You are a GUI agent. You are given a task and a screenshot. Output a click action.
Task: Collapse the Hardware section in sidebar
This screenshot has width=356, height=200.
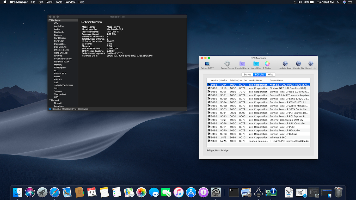click(50, 20)
